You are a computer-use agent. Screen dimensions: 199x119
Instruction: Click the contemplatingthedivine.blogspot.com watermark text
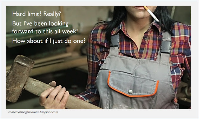(x=33, y=112)
